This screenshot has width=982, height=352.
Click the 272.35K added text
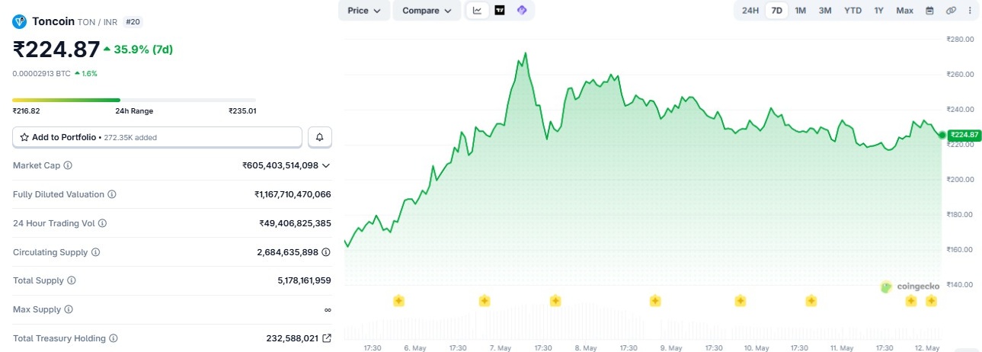130,138
